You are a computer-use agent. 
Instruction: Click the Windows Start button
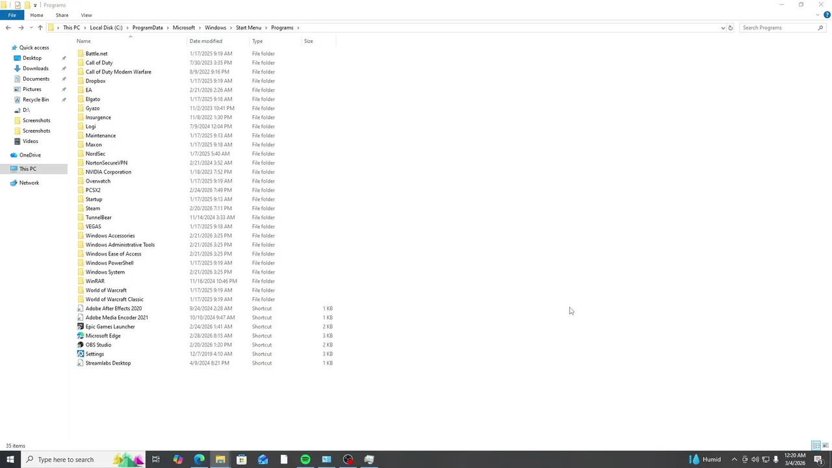[10, 460]
